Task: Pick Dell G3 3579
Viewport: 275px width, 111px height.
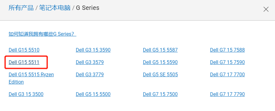Action: point(90,62)
